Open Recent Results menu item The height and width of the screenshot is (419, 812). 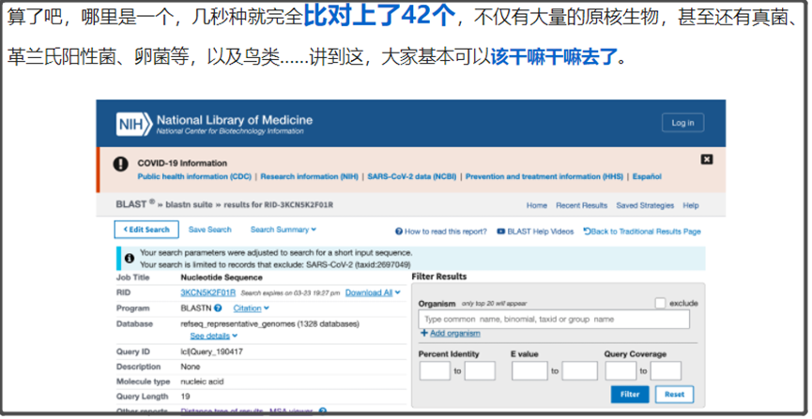(582, 205)
